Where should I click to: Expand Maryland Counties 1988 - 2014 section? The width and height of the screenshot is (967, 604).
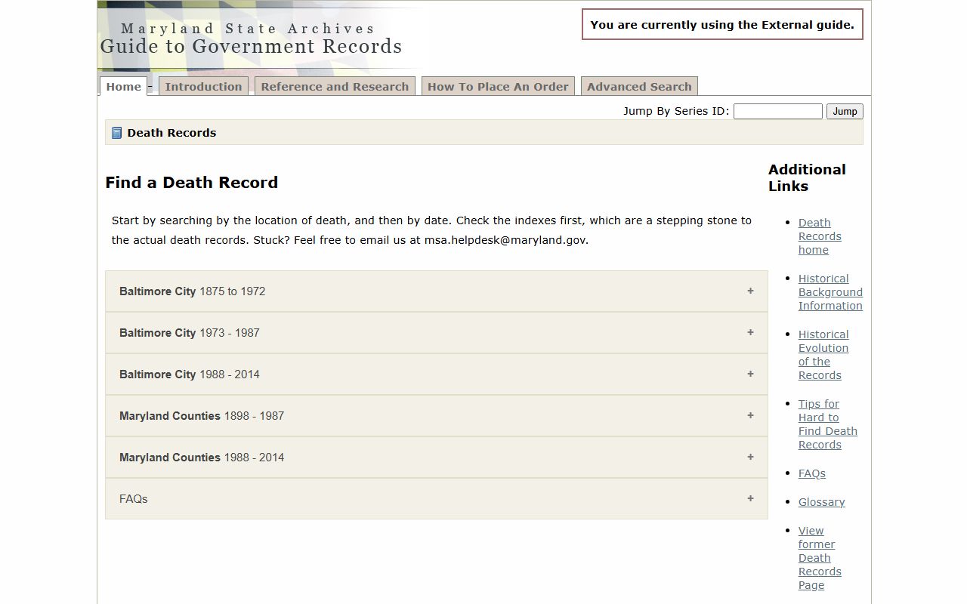[437, 458]
